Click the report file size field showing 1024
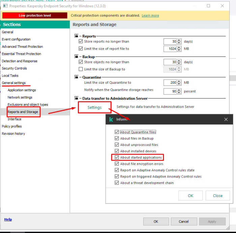This screenshot has width=236, height=233. [x=170, y=49]
